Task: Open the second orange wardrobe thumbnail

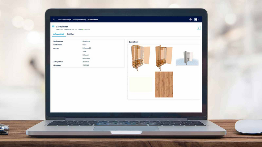Action: [x=164, y=58]
